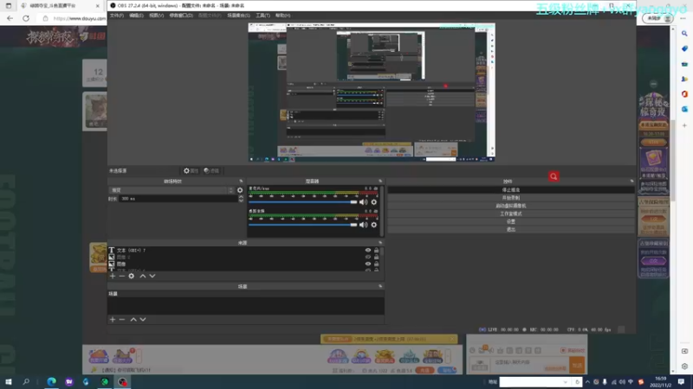Toggle lock on image 2 source
This screenshot has width=693, height=389.
377,257
